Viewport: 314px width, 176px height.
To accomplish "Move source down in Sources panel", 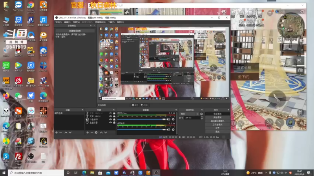I will point(106,133).
